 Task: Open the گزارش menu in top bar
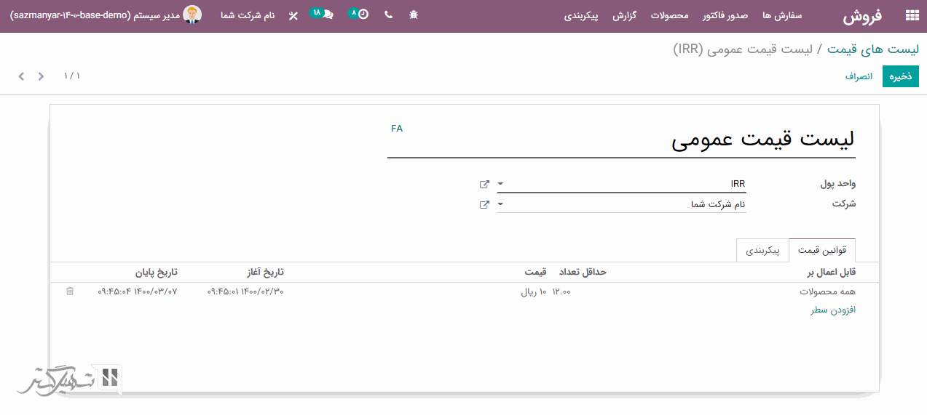pos(624,15)
